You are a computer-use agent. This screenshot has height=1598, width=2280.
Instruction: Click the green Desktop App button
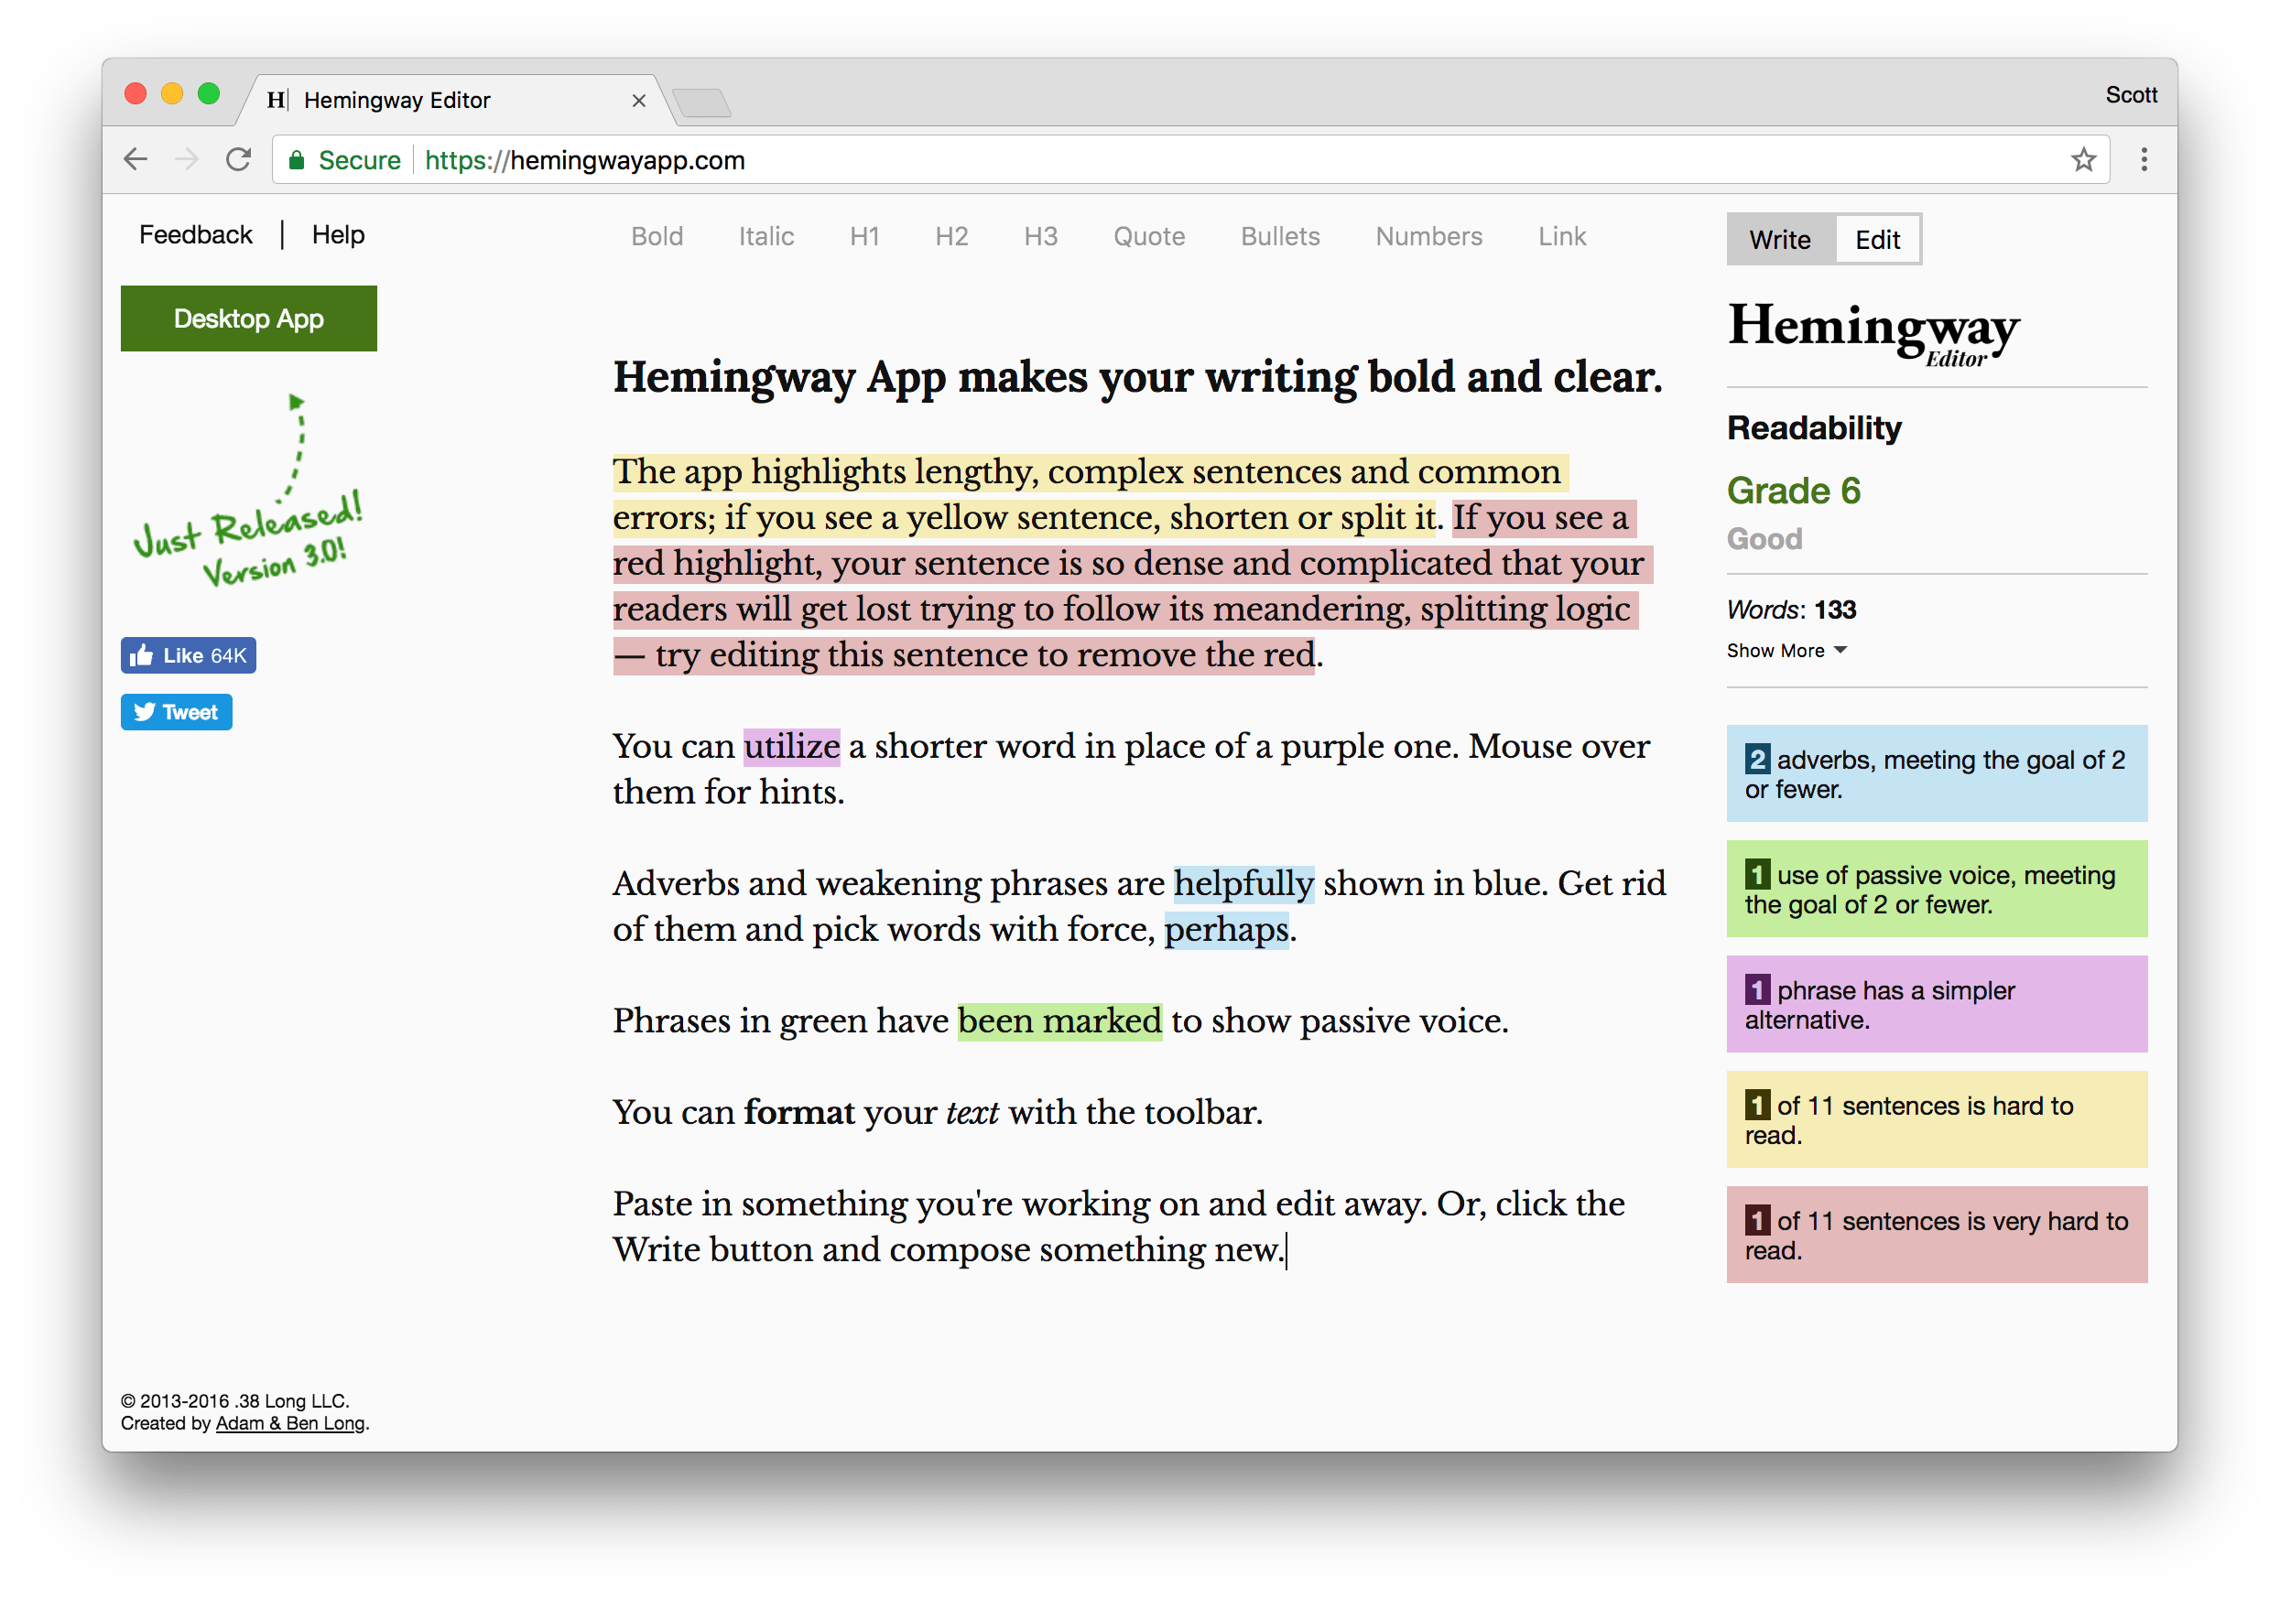249,319
